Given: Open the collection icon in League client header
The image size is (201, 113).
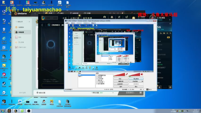Looking at the screenshot, I should (112, 17).
